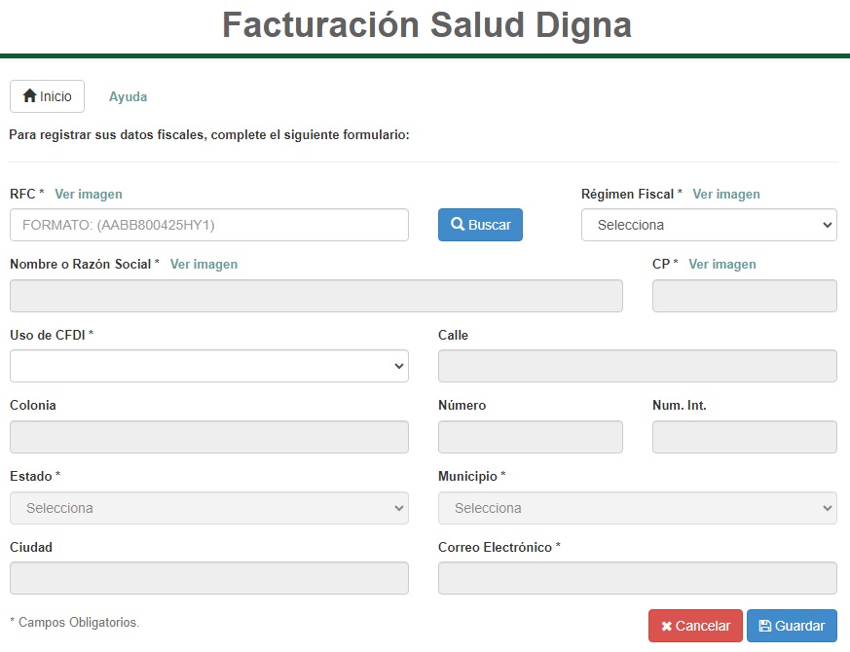The image size is (850, 652).
Task: Click Ver imagen beside the CP field
Action: (x=723, y=264)
